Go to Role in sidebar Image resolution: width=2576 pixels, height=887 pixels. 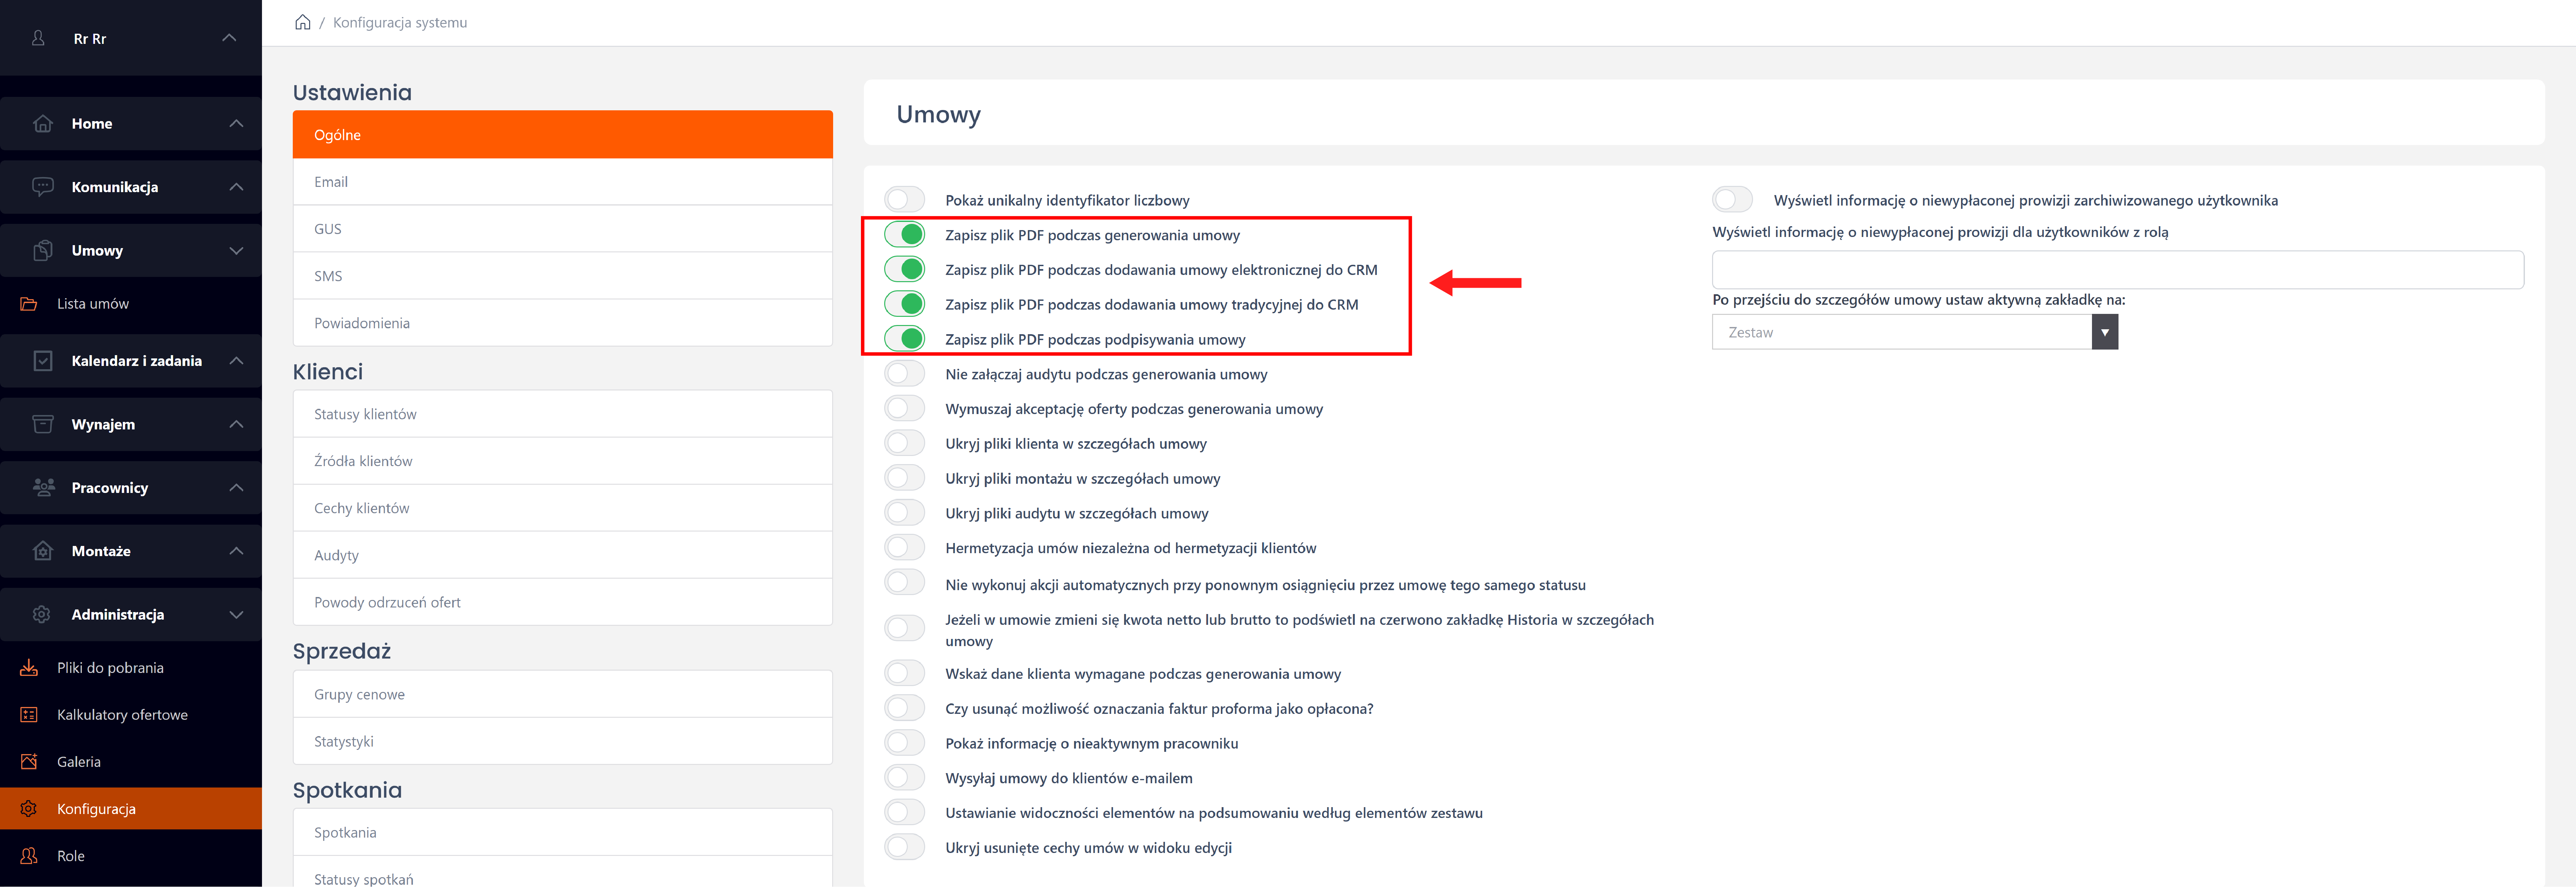click(x=70, y=856)
